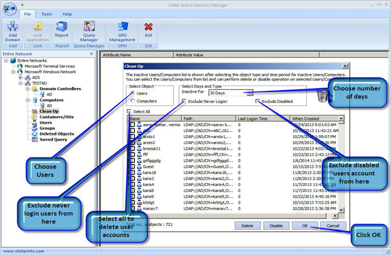Click the TESTAD domain icon
This screenshot has width=391, height=255.
28,83
